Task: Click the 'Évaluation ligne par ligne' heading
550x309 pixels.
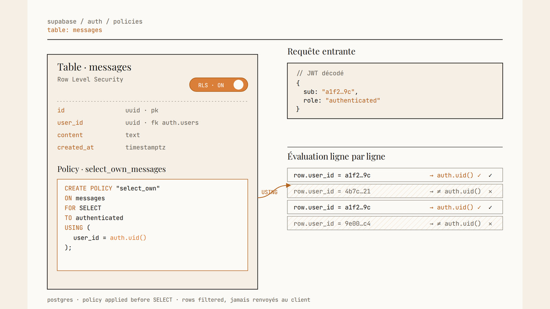Action: pyautogui.click(x=336, y=157)
